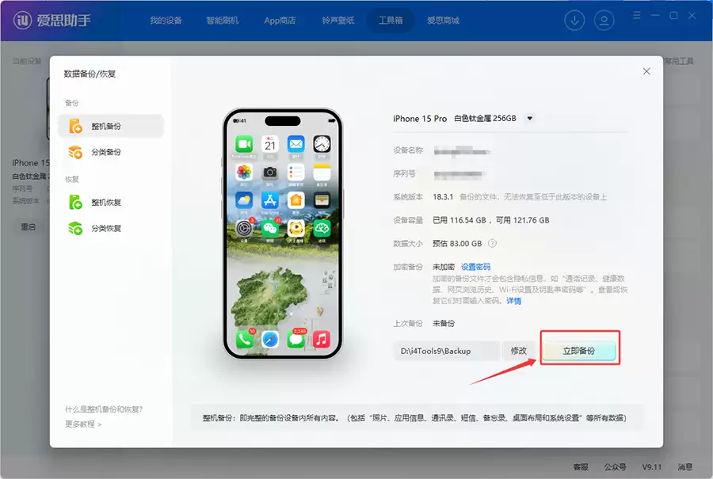
Task: Open the user account icon
Action: point(604,21)
